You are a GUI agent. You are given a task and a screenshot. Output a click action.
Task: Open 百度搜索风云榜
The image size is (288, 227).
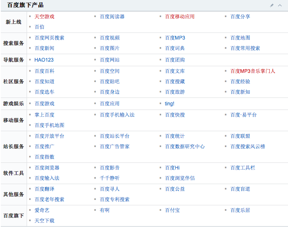tap(248, 147)
